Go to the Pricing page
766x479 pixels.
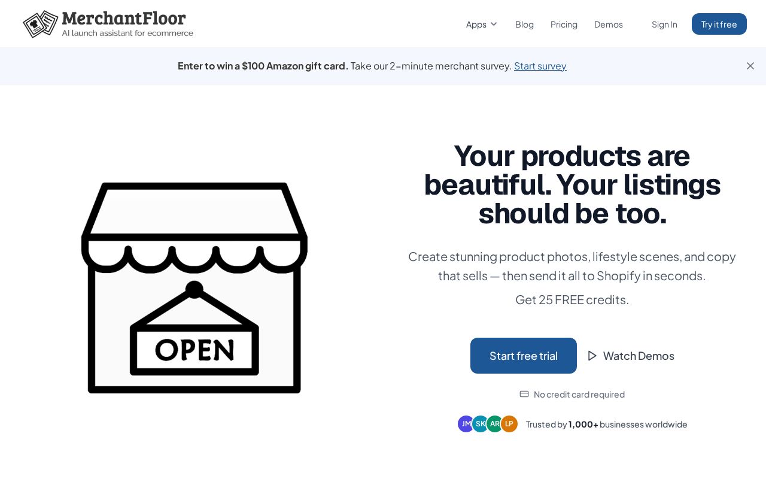tap(564, 24)
